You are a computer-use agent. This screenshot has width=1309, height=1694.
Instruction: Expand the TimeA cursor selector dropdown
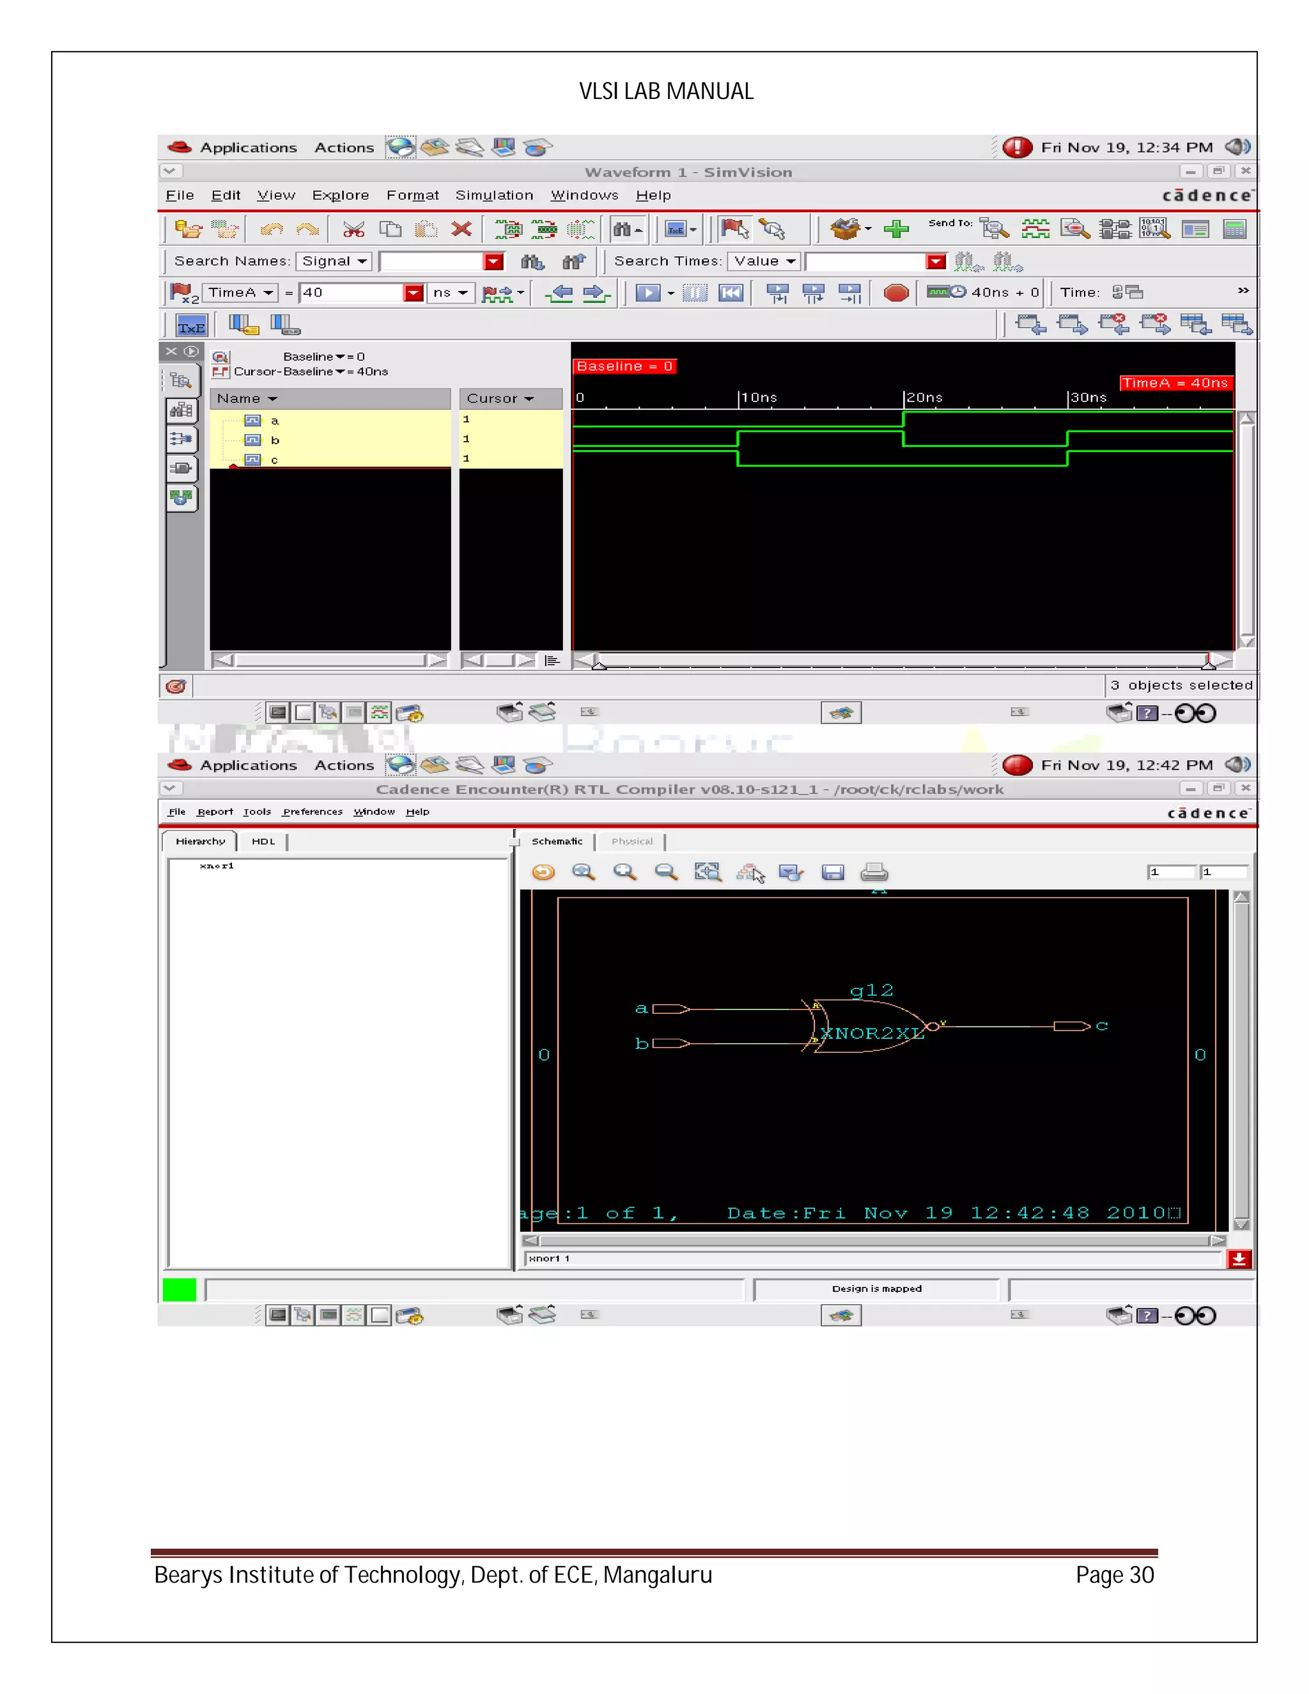[x=240, y=292]
